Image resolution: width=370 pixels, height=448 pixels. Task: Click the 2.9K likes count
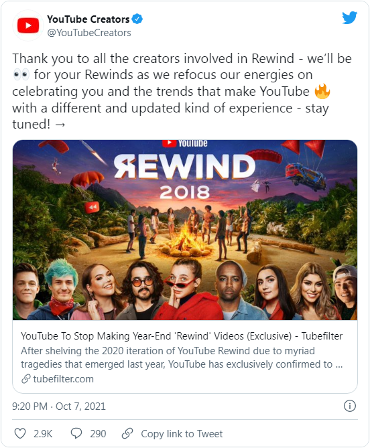coord(43,434)
